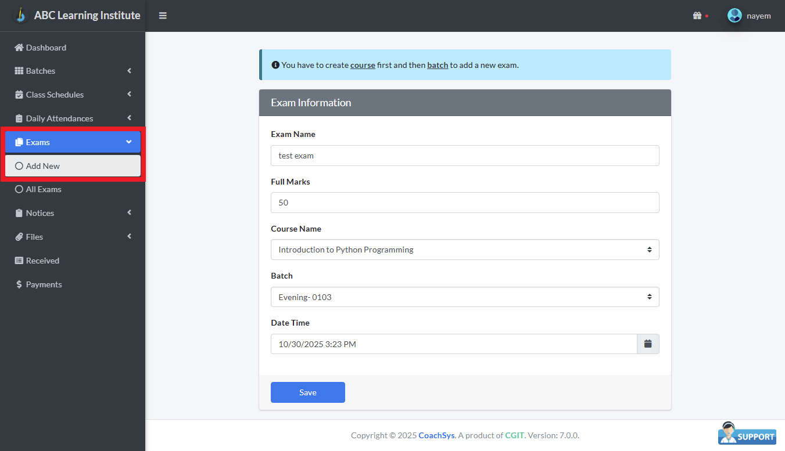Collapse the Exams sidebar menu
The width and height of the screenshot is (785, 451).
point(73,142)
